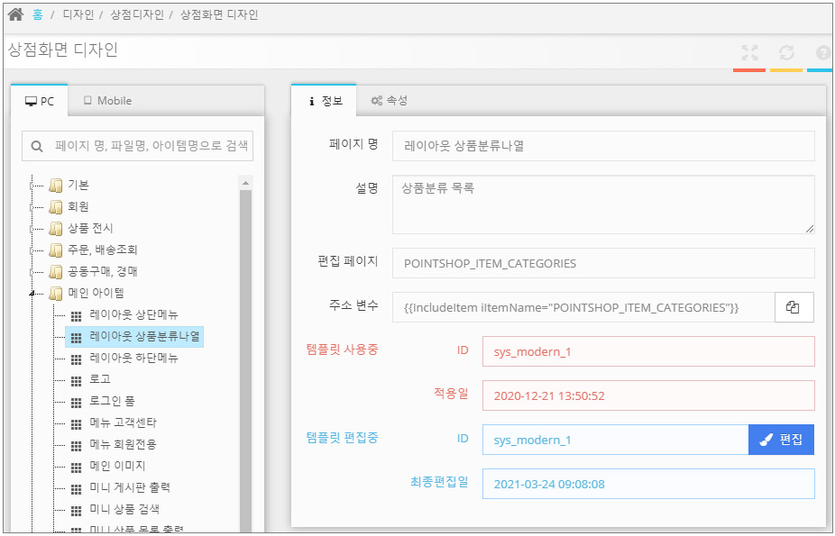Expand the 상품 전시 folder
This screenshot has width=835, height=536.
click(33, 229)
